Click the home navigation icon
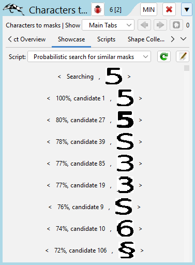The height and width of the screenshot is (265, 195). pyautogui.click(x=176, y=25)
